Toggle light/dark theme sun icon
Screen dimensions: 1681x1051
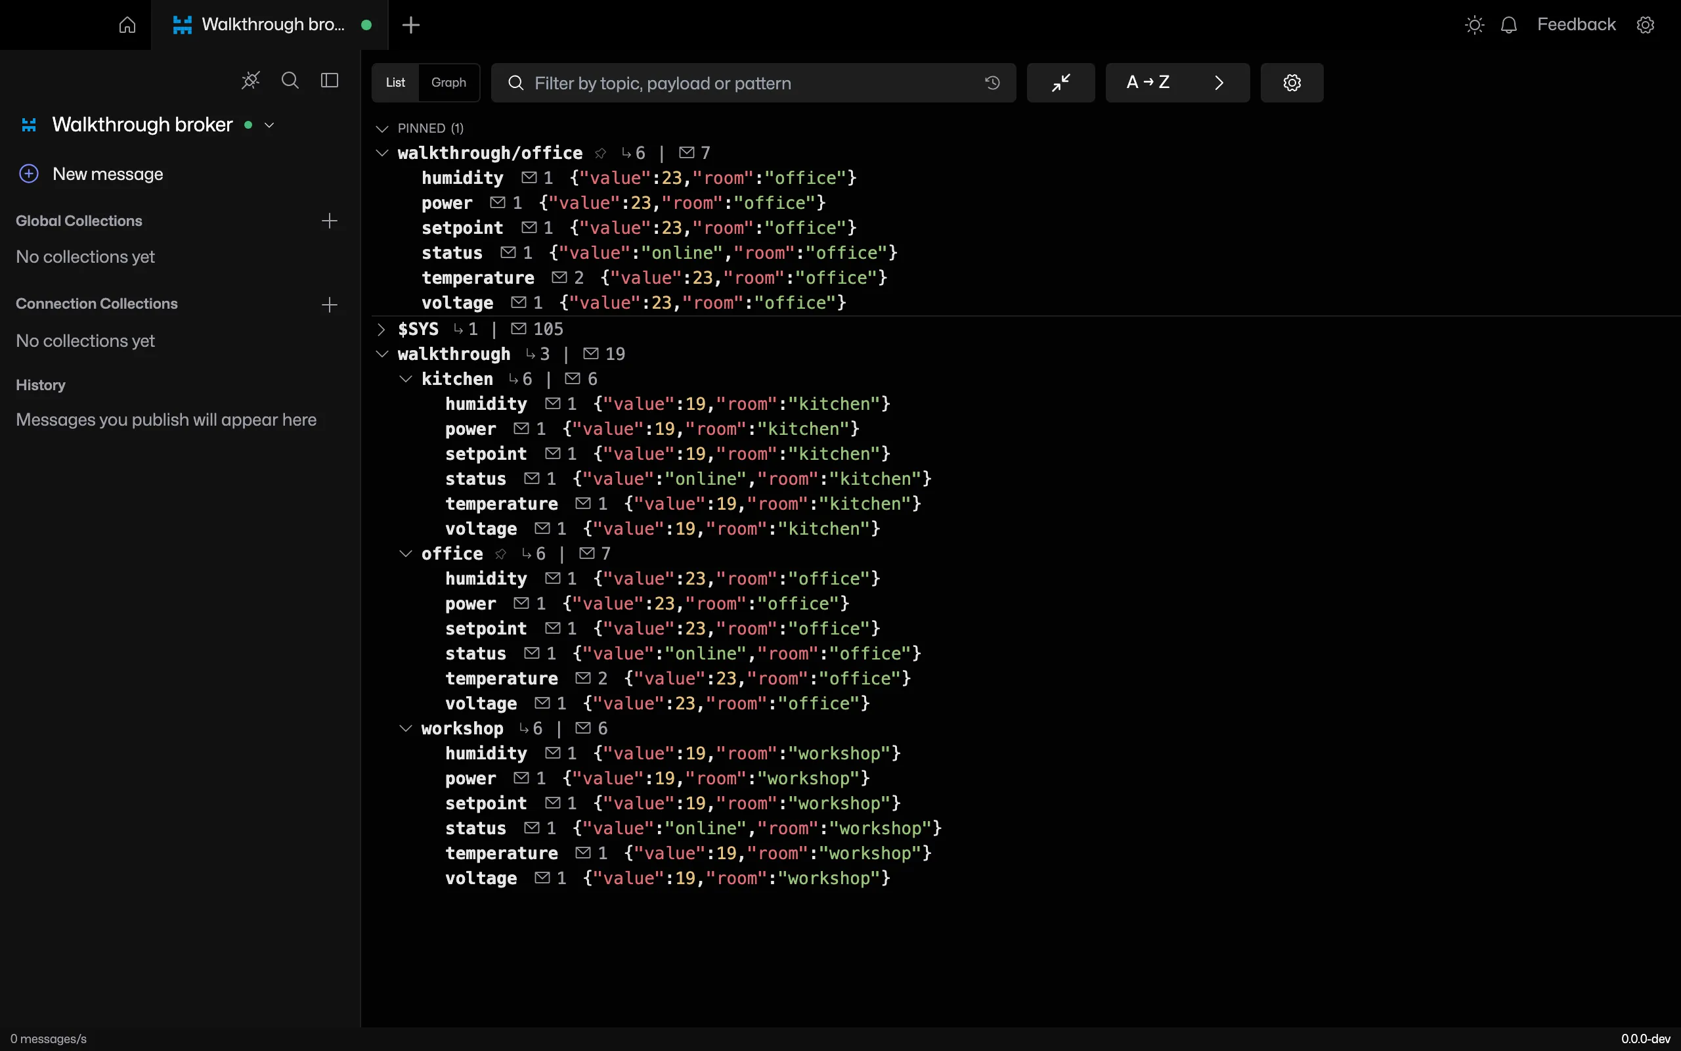(x=1474, y=25)
